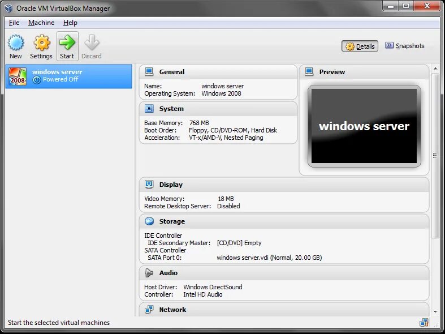Image resolution: width=445 pixels, height=334 pixels.
Task: Click the Remote Desktop Server Disabled value
Action: pos(228,206)
